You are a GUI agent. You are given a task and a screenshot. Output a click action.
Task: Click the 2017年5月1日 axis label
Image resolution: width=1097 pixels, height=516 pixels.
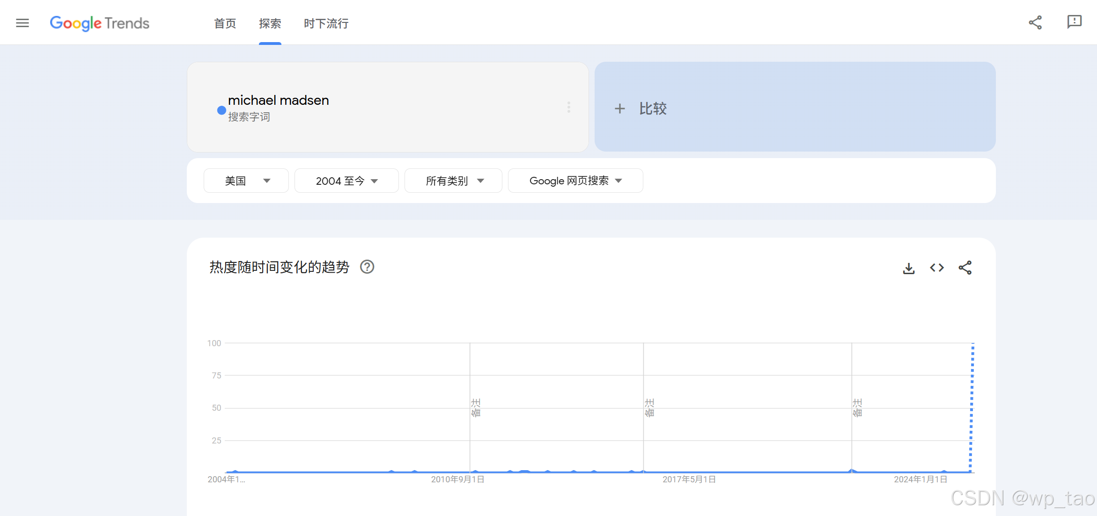point(689,480)
